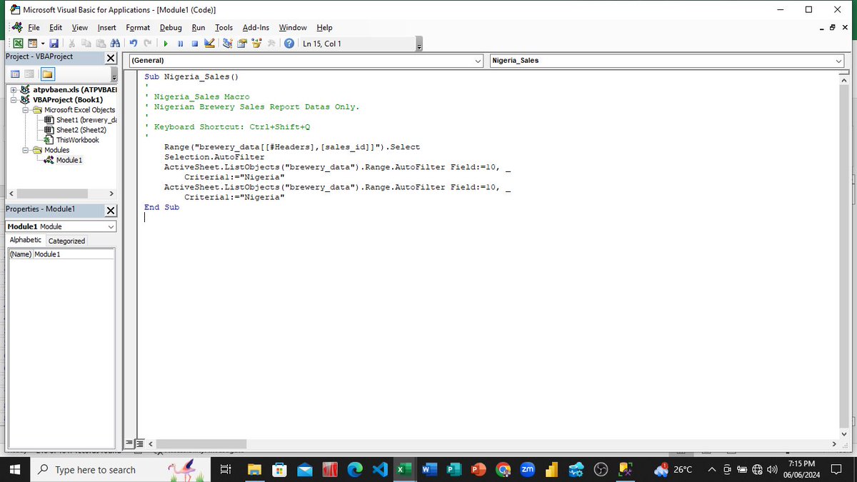Click the Cut scissors icon
Screen dimensions: 857x482
pos(73,44)
